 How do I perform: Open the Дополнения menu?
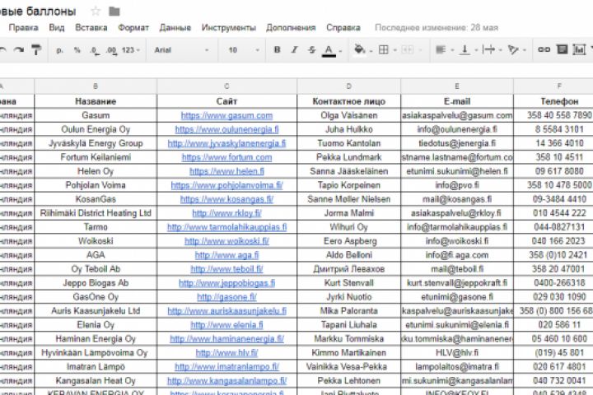[x=291, y=28]
